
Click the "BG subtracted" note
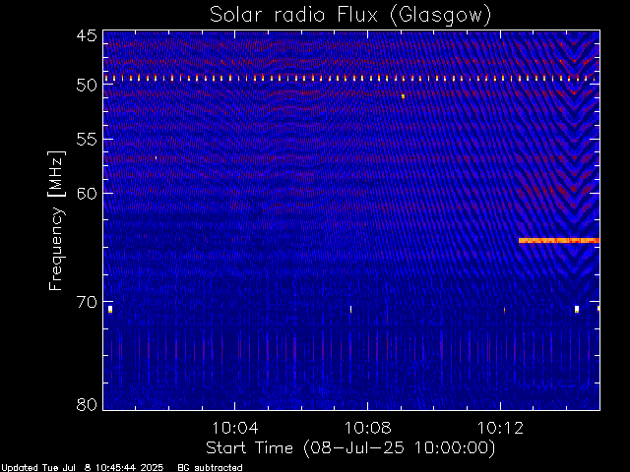coord(210,468)
